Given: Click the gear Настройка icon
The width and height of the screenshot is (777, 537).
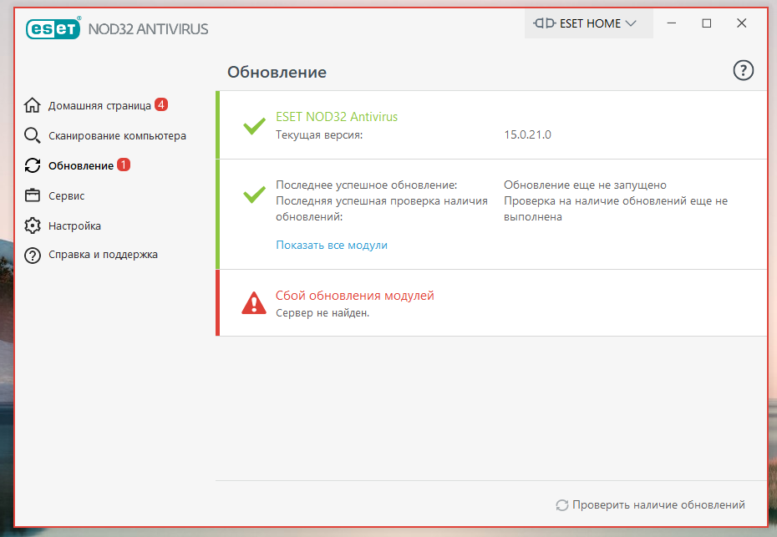Looking at the screenshot, I should pos(33,226).
